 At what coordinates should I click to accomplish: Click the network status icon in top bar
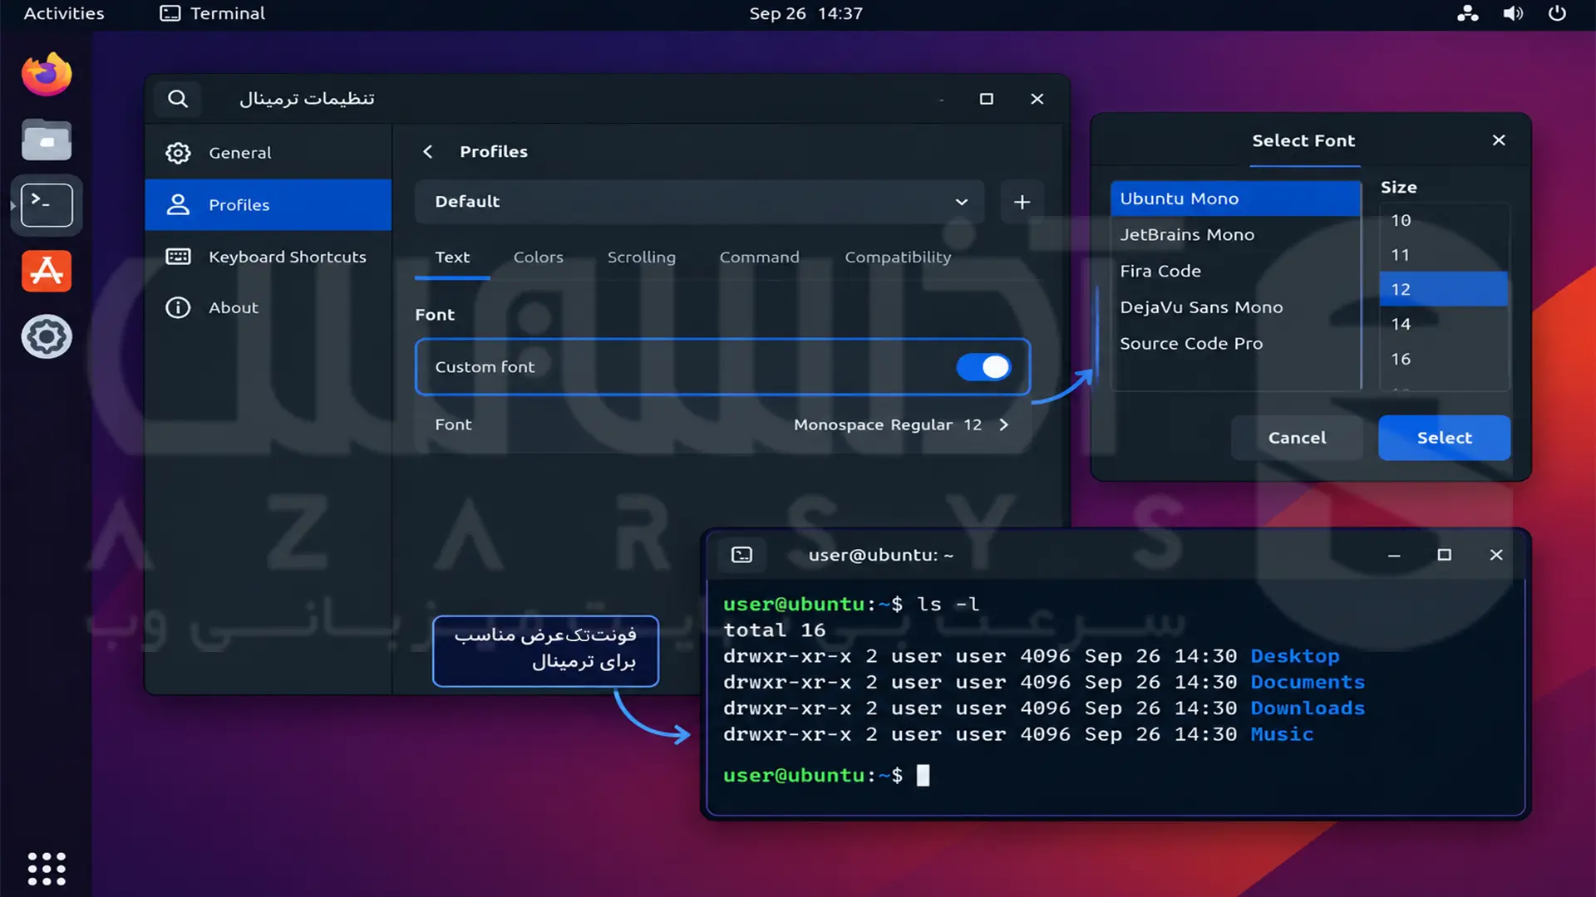[x=1468, y=13]
